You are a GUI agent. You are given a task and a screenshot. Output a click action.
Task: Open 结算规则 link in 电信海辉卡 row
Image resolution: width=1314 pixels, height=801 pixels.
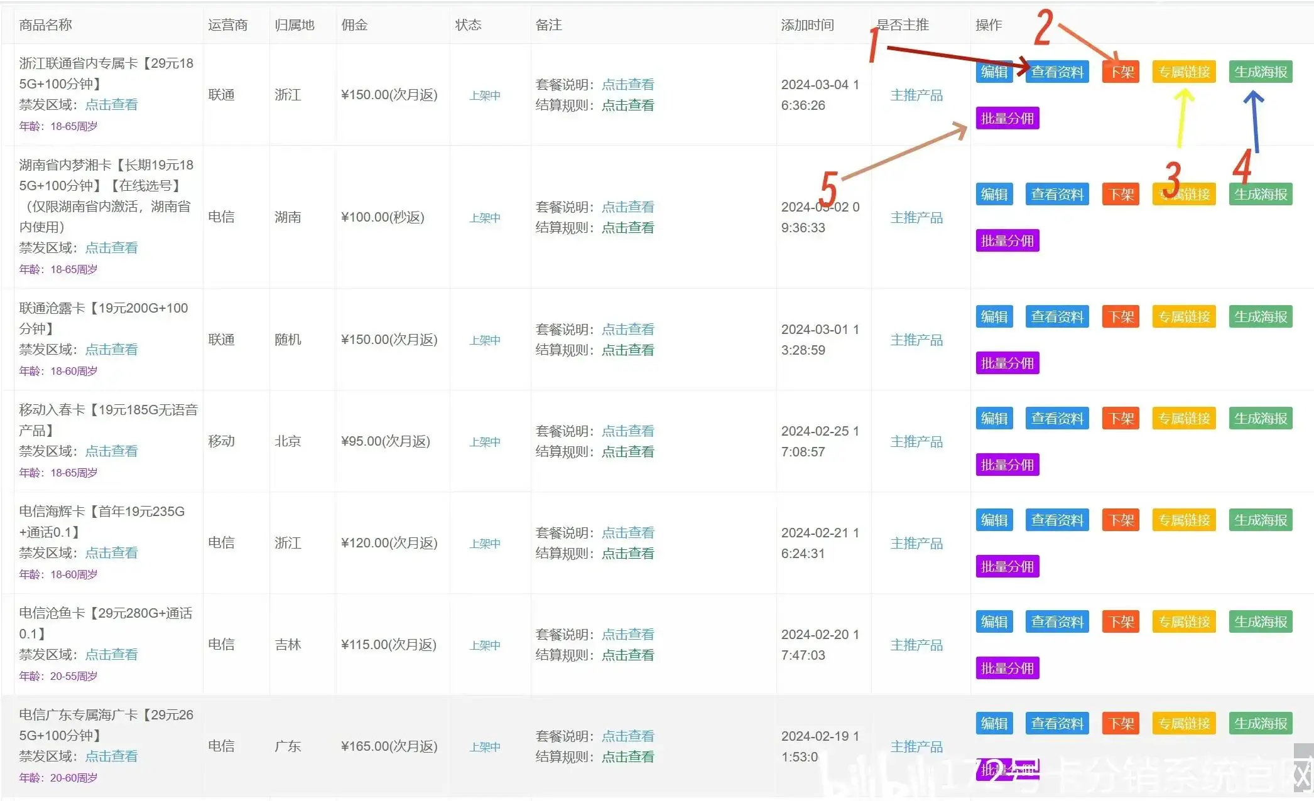tap(628, 554)
